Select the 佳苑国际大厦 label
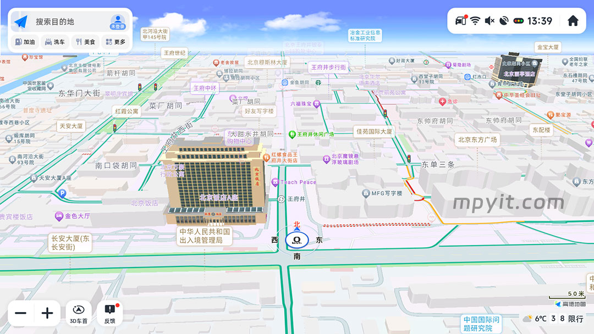594x334 pixels. pyautogui.click(x=374, y=132)
